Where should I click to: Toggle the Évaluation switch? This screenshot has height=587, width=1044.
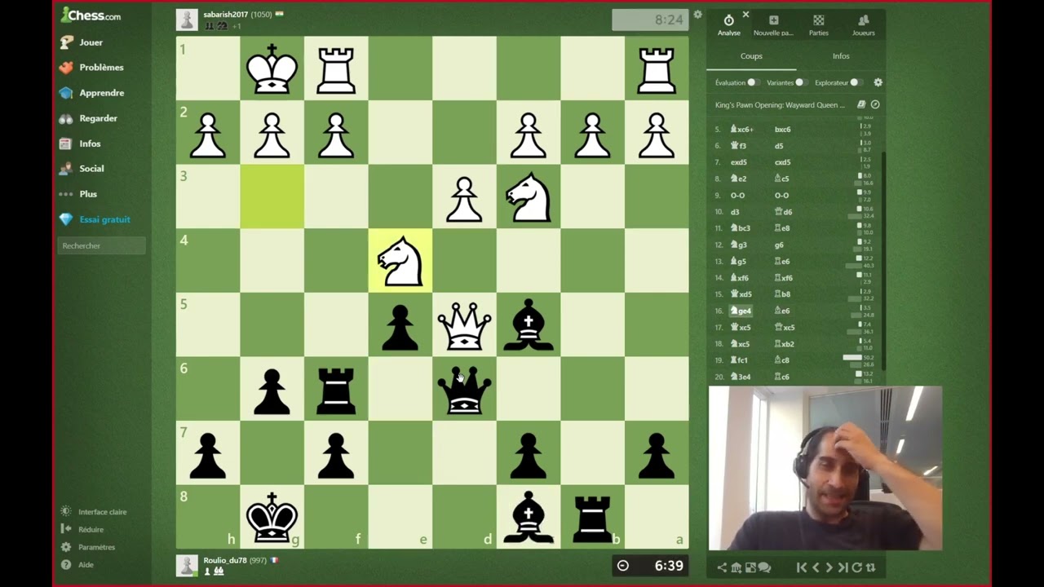753,82
